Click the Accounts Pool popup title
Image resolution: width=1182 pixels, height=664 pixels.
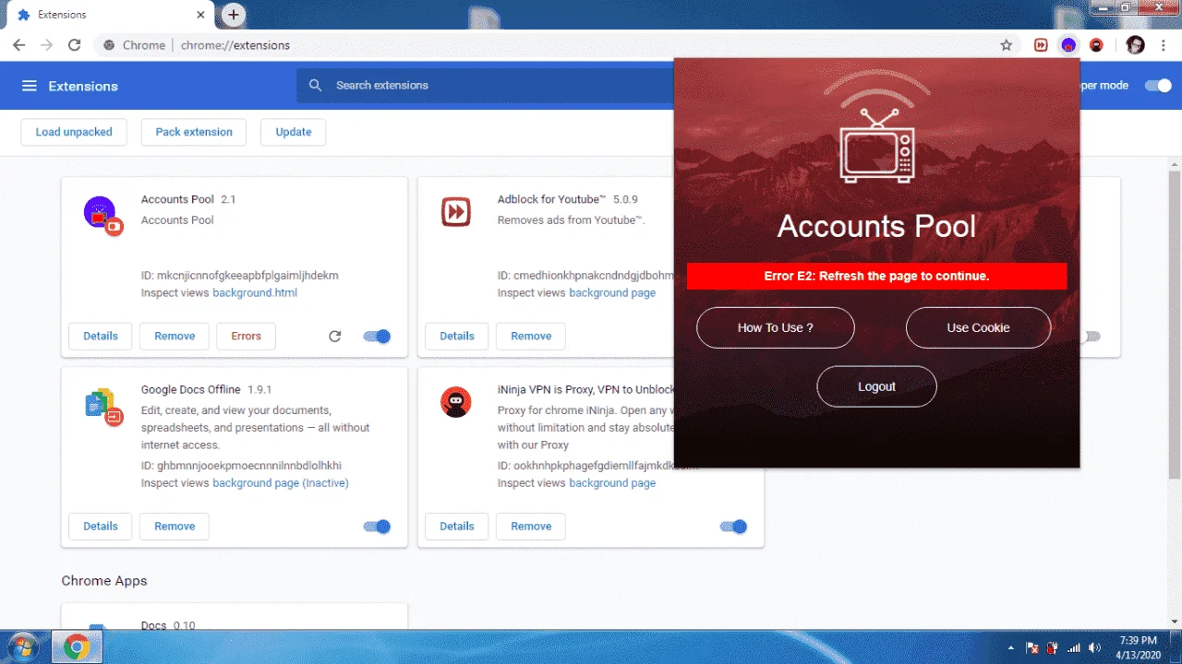tap(876, 226)
